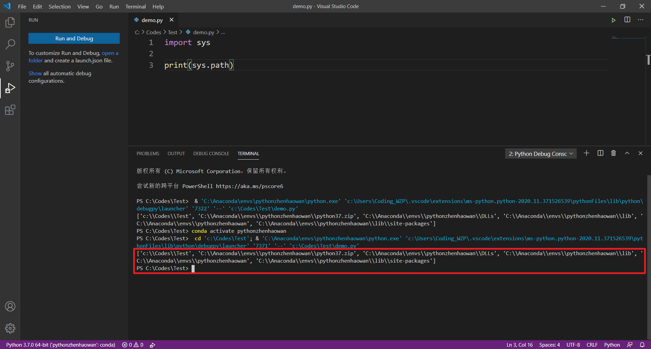This screenshot has height=349, width=651.
Task: Split the terminal panel
Action: [600, 153]
